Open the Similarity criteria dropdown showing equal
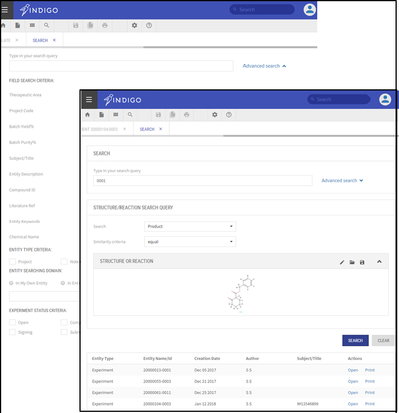The image size is (399, 413). click(x=190, y=242)
